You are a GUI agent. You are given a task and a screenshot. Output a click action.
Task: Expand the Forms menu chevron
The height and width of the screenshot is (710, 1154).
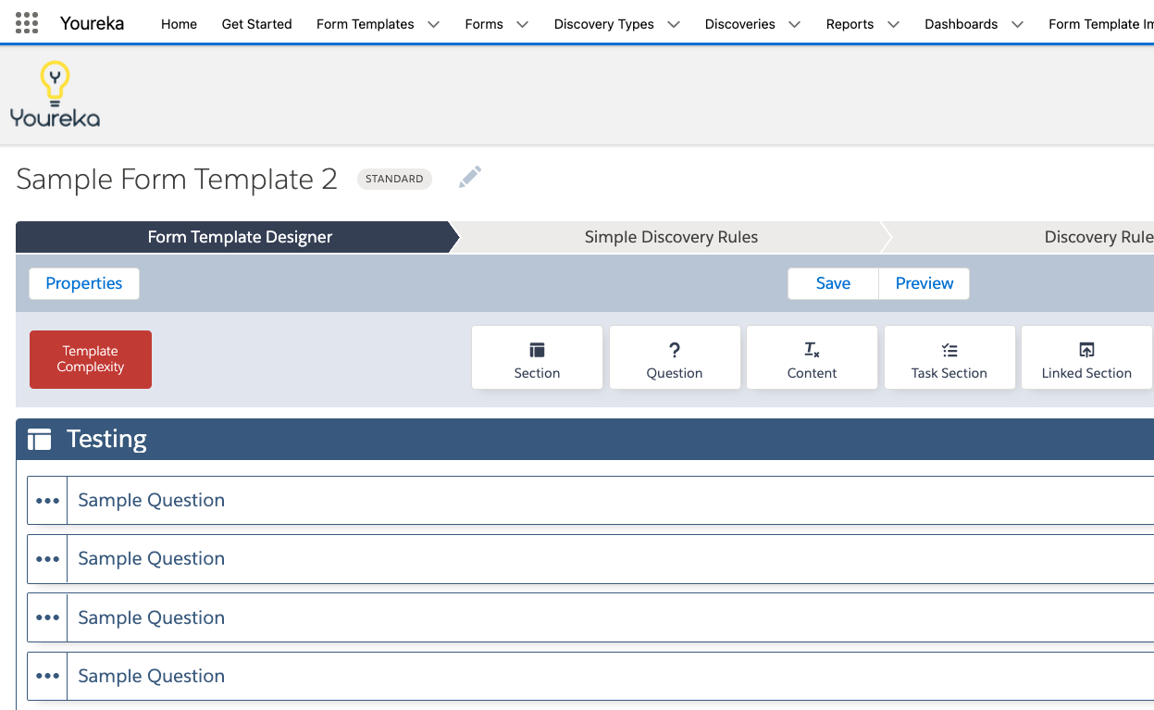tap(522, 24)
